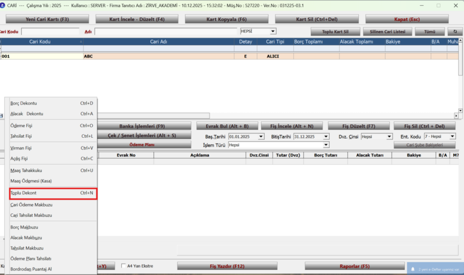Expand the Dvz. Cinsi dropdown
The height and width of the screenshot is (275, 464).
point(389,136)
